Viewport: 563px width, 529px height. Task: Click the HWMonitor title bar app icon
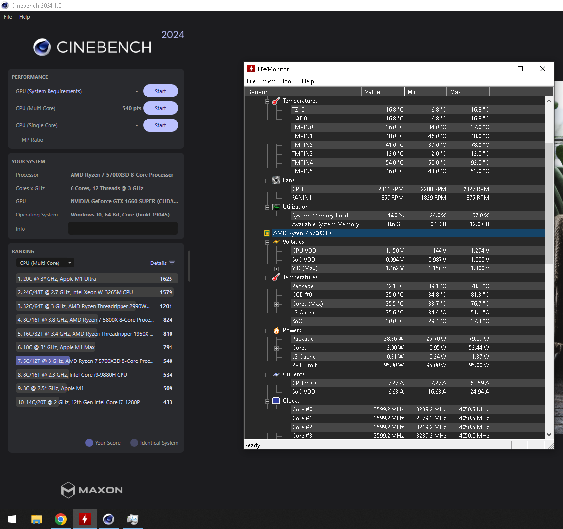[x=251, y=69]
